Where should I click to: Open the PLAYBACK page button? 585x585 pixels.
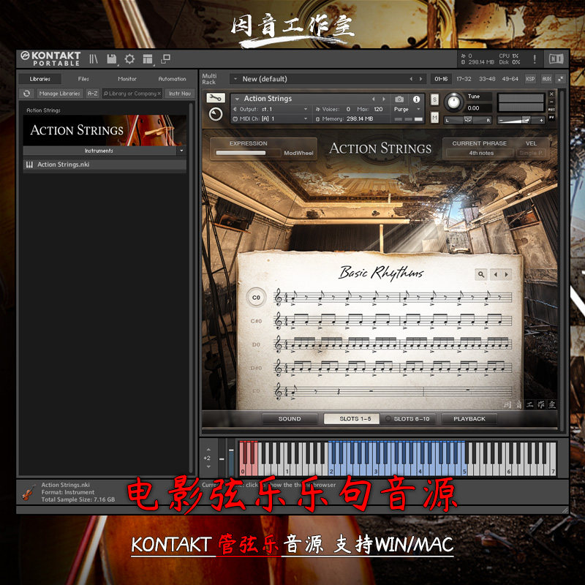pyautogui.click(x=469, y=419)
